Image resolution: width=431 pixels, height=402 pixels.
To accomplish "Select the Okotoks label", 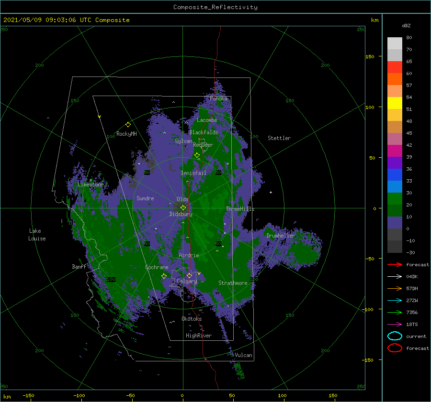I will [x=192, y=319].
